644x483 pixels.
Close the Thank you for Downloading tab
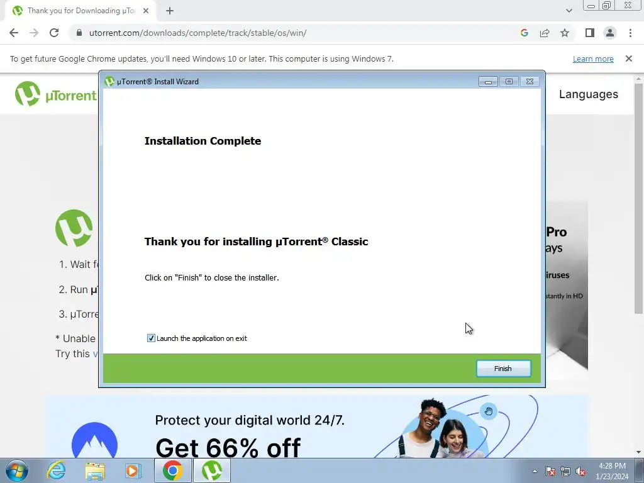[146, 11]
